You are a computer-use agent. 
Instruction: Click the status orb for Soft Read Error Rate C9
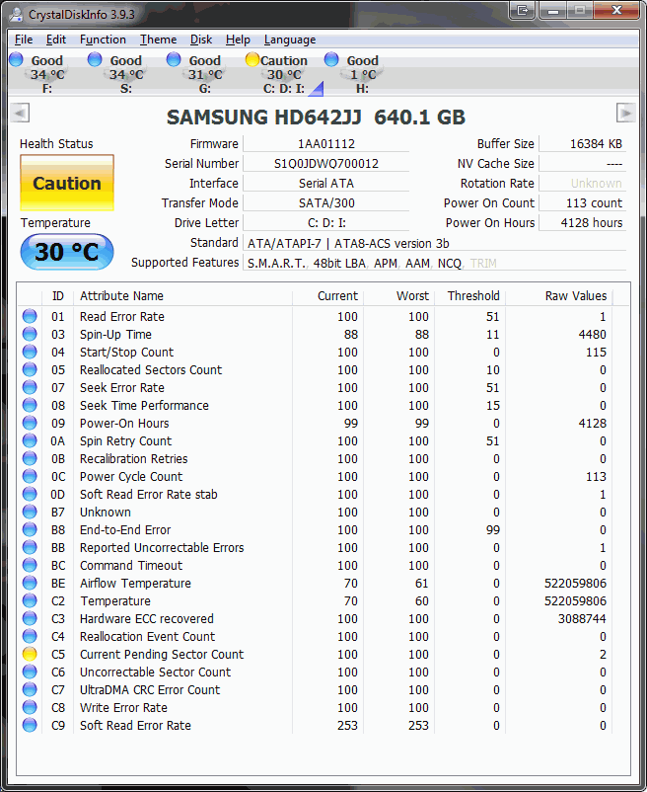click(30, 725)
